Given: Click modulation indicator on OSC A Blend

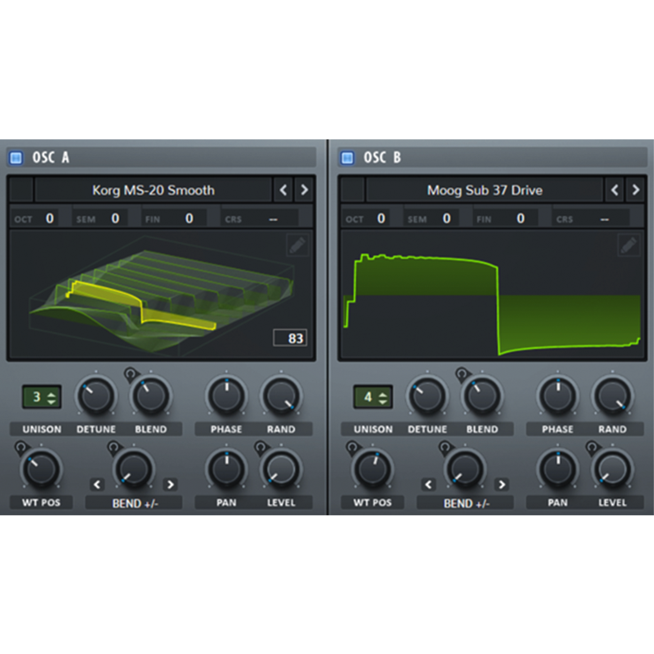Looking at the screenshot, I should (x=131, y=374).
